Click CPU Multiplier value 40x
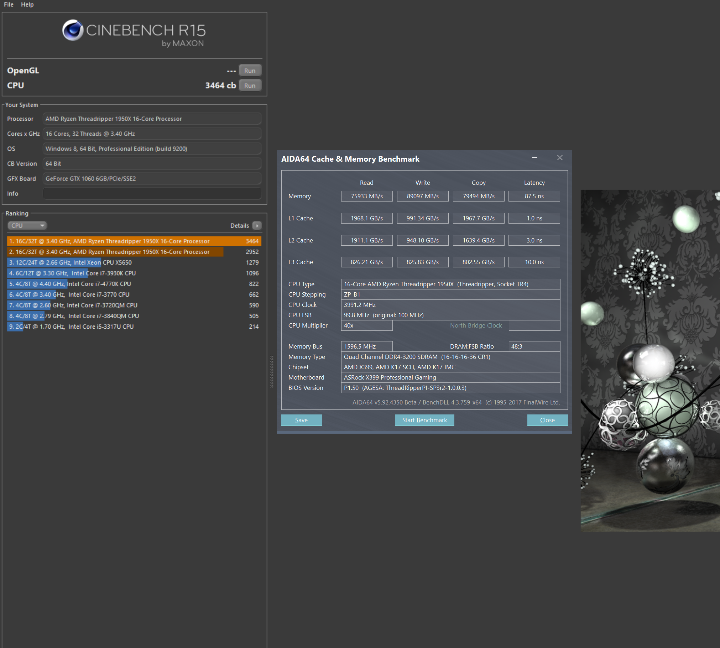Viewport: 720px width, 648px height. coord(367,325)
